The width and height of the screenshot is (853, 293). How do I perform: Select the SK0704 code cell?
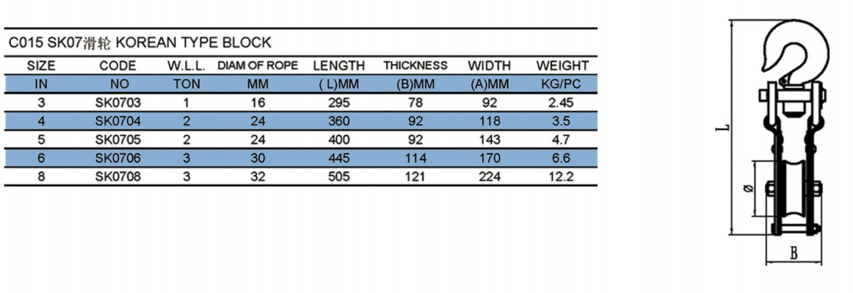click(x=118, y=121)
